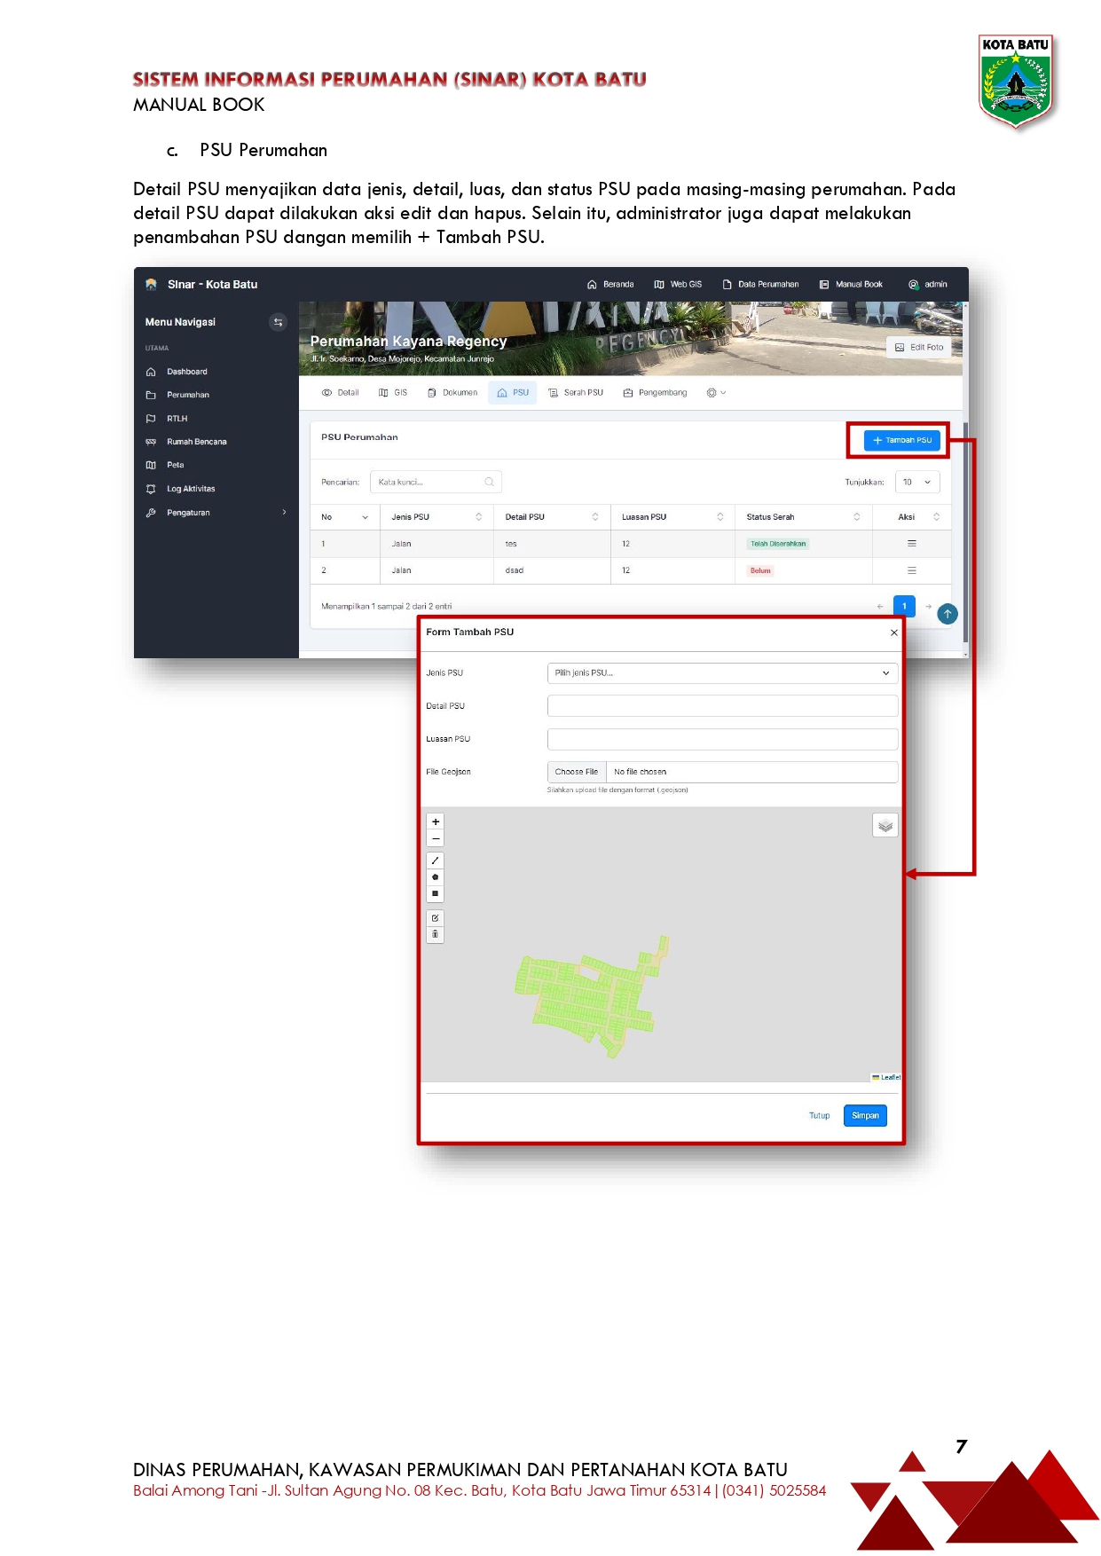Open Peta in the sidebar
This screenshot has width=1101, height=1556.
tap(176, 465)
